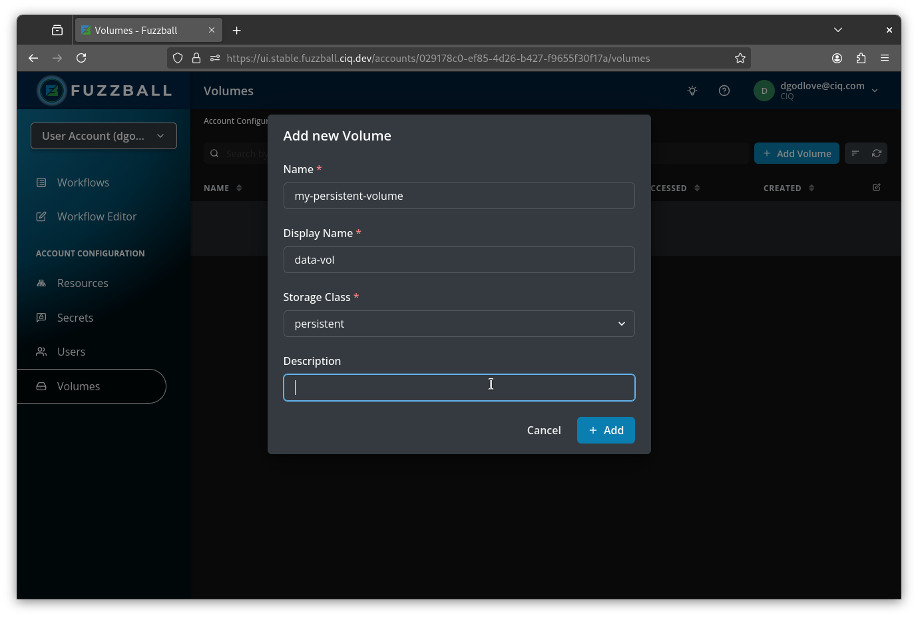Click the tracking protection shield icon
This screenshot has width=918, height=618.
click(178, 58)
